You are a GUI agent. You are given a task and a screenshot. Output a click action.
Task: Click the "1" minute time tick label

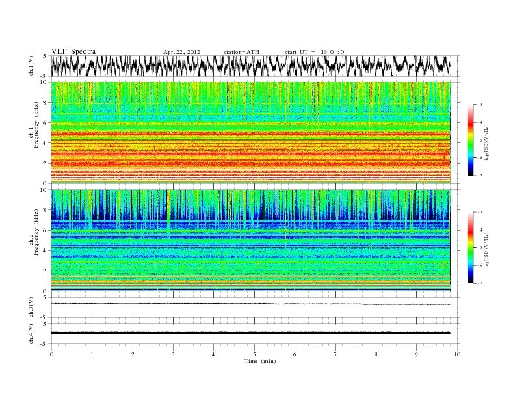pyautogui.click(x=92, y=354)
